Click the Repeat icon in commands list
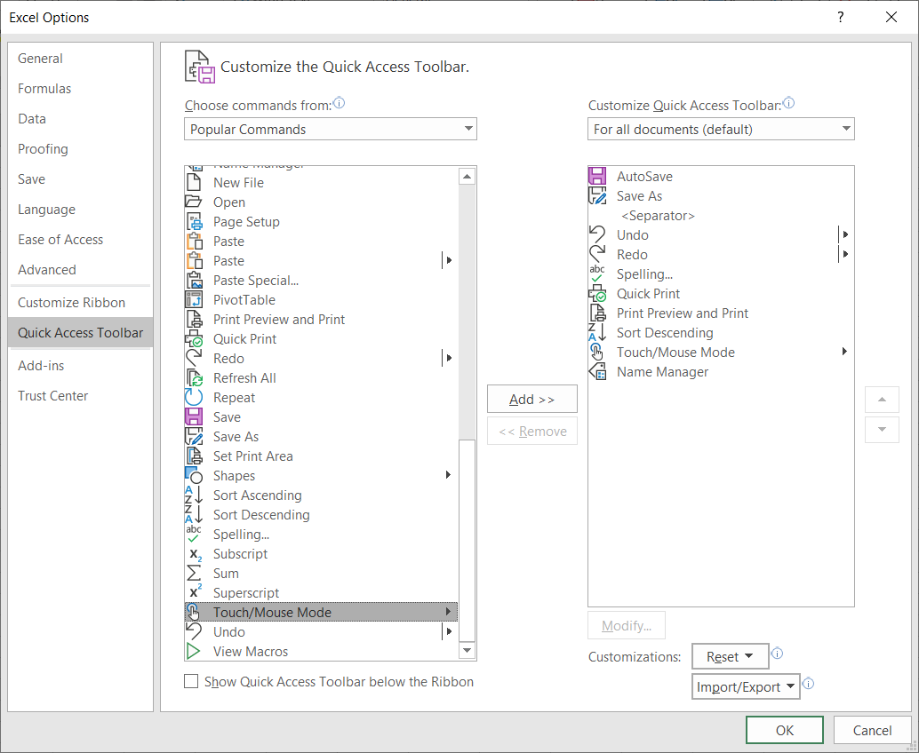Screen dimensions: 919x753 (194, 397)
